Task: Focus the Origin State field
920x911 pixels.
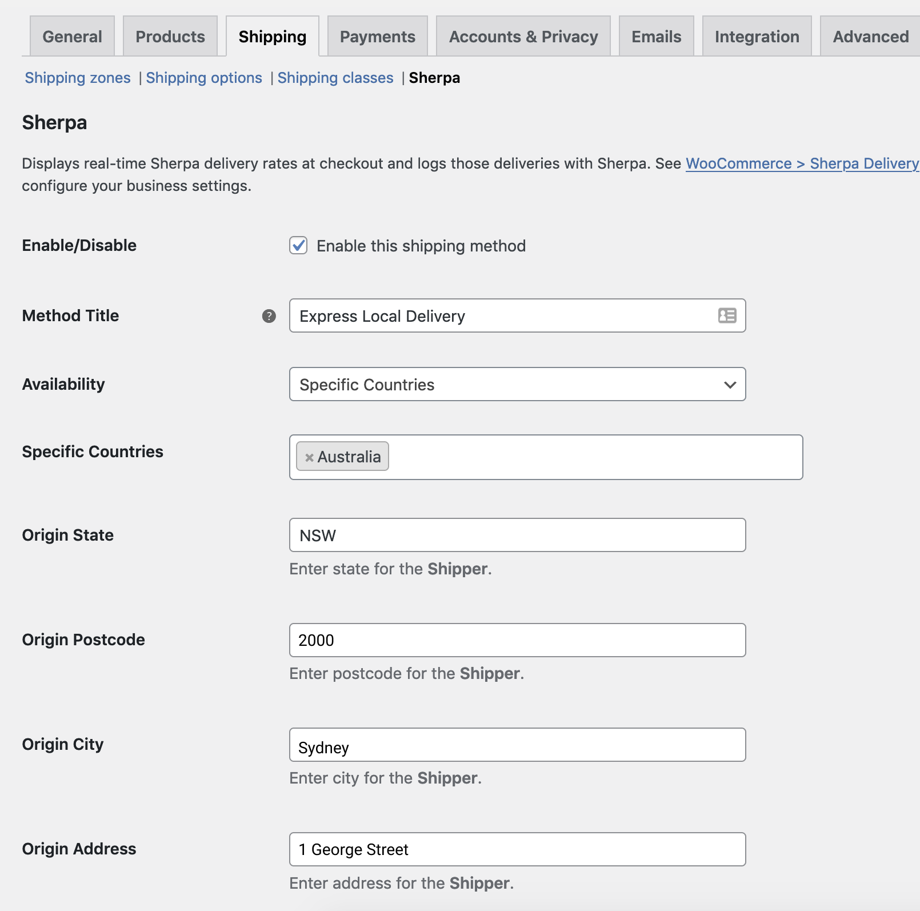Action: point(517,535)
